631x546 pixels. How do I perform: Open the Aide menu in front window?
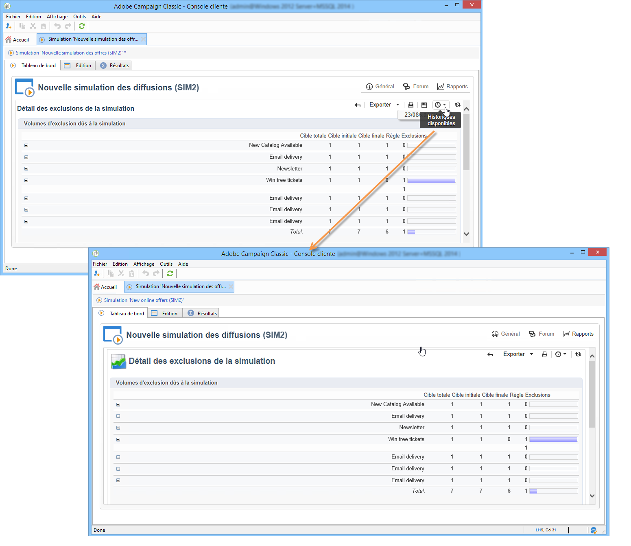tap(183, 264)
